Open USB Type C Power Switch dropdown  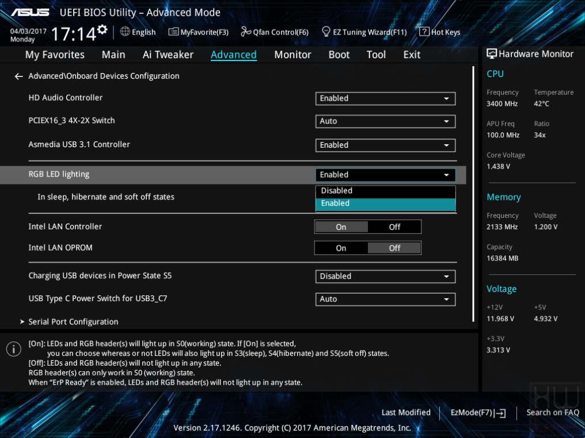point(385,299)
